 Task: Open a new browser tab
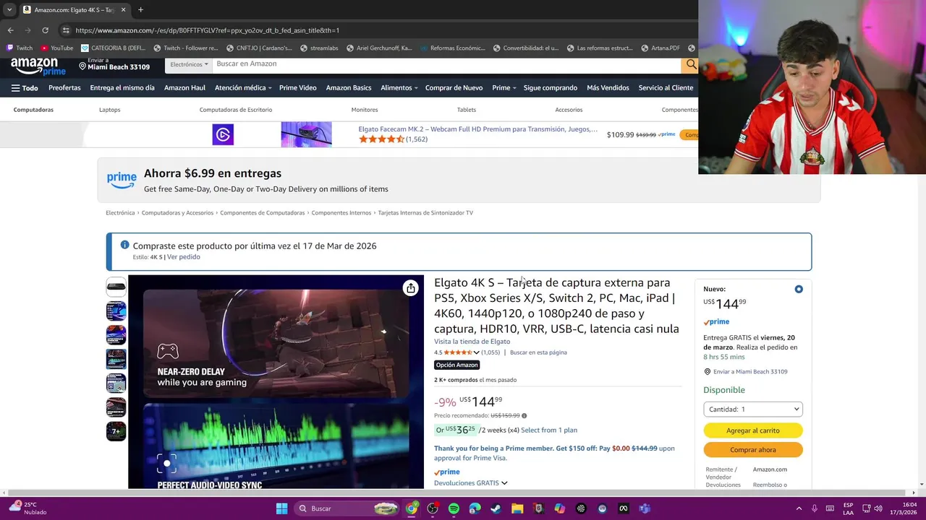click(140, 9)
